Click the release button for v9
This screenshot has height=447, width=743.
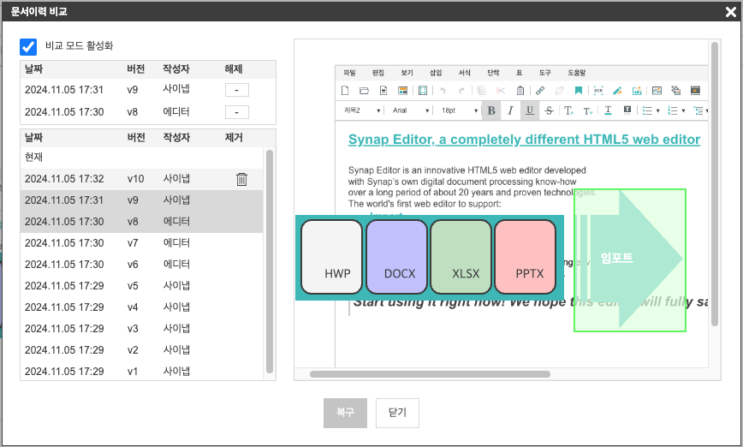coord(237,90)
